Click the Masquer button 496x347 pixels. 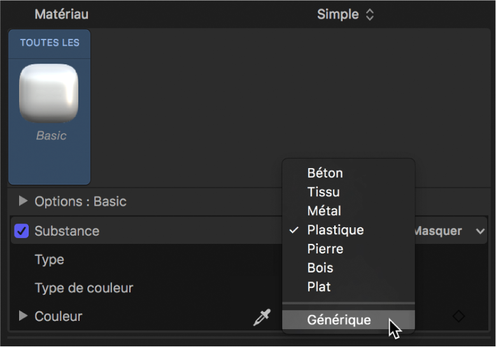(x=439, y=231)
